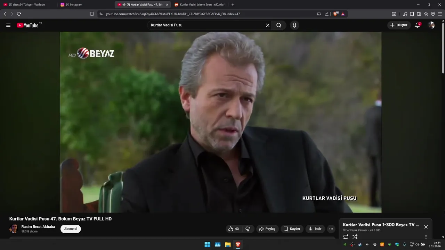Open YouTube notifications bell
445x250 pixels.
[418, 25]
